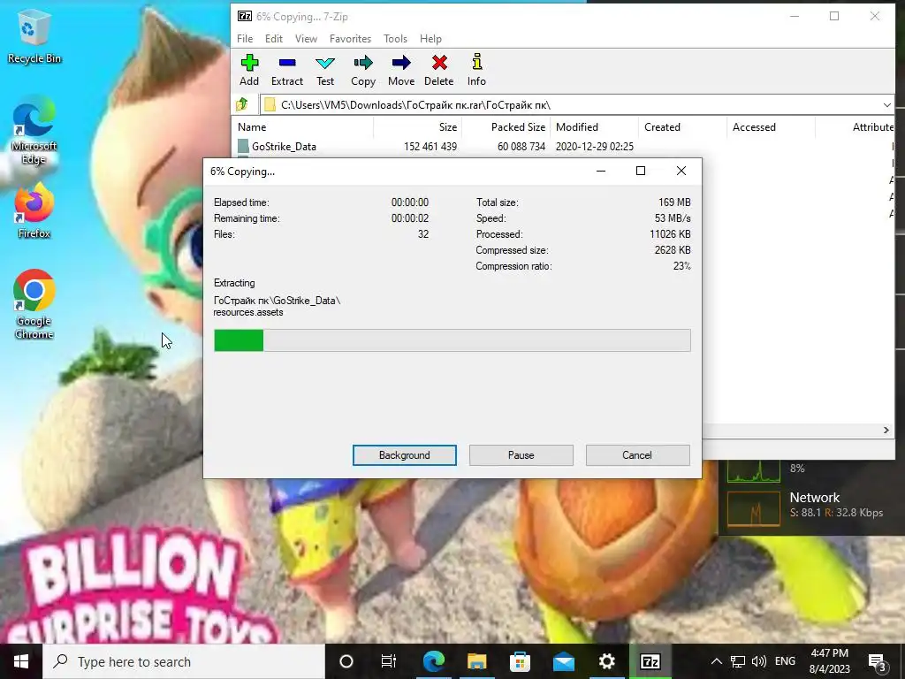
Task: Click the 7-Zip window title bar icon
Action: click(245, 16)
